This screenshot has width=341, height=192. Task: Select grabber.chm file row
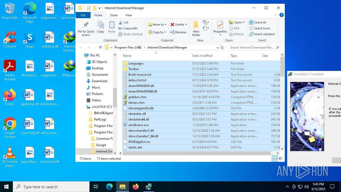click(x=201, y=97)
